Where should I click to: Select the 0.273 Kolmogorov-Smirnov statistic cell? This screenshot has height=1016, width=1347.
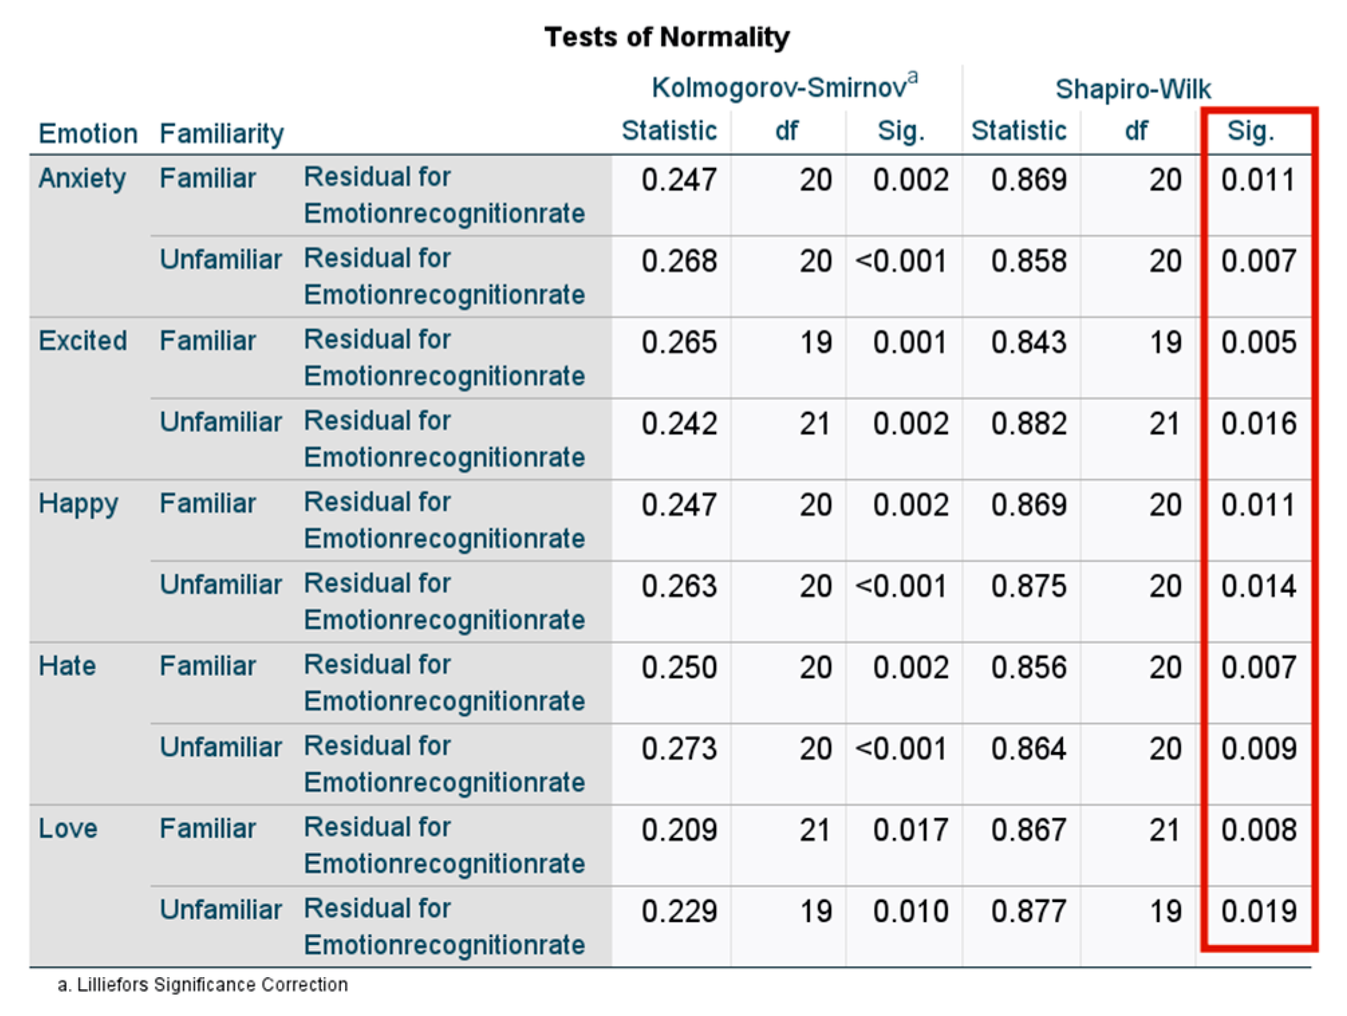(679, 748)
